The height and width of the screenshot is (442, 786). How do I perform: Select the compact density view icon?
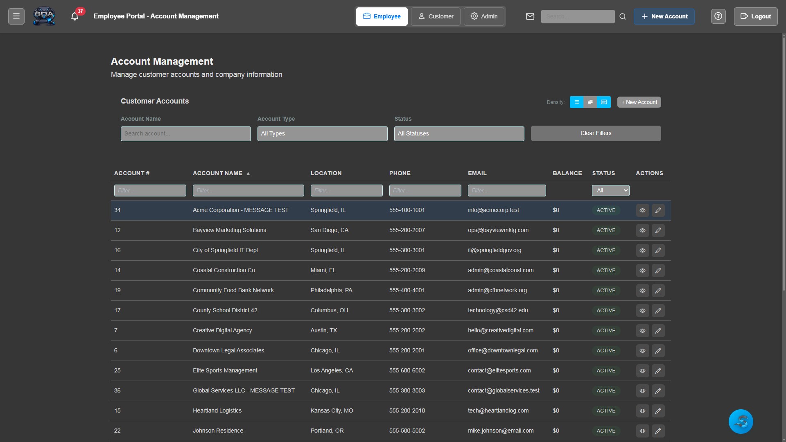pyautogui.click(x=577, y=102)
